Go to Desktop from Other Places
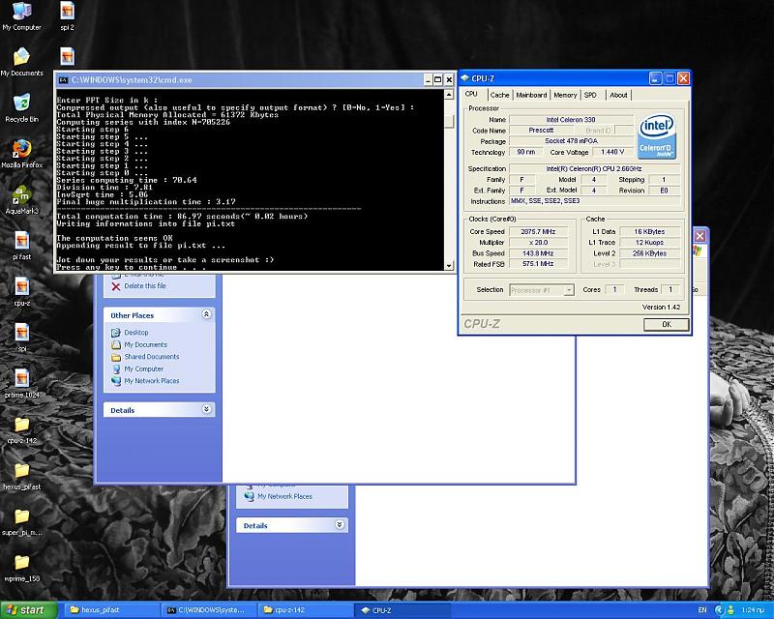774x619 pixels. 136,332
